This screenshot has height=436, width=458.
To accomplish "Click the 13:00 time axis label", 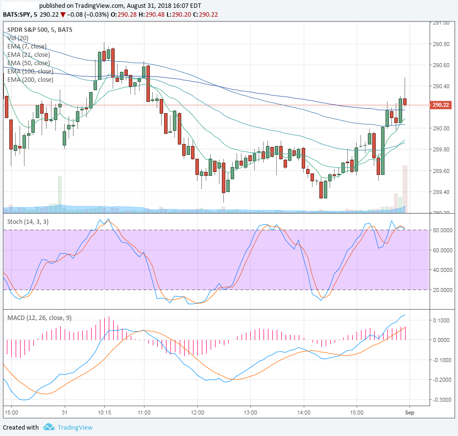I will click(251, 412).
